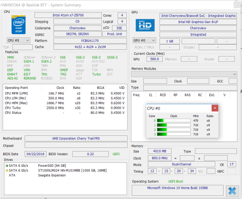Click the Core 3 clock bar
Image resolution: width=242 pixels, height=199 pixels.
174,134
